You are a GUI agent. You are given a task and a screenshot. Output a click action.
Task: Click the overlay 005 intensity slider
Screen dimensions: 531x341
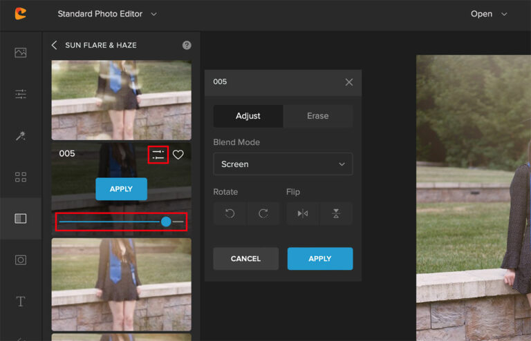point(121,222)
